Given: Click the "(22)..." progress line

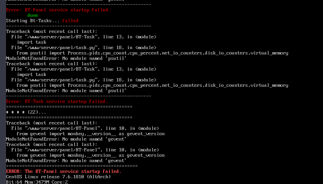Looking at the screenshot, I should point(26,112).
